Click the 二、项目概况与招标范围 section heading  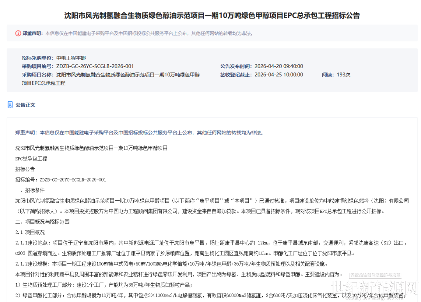point(42,222)
